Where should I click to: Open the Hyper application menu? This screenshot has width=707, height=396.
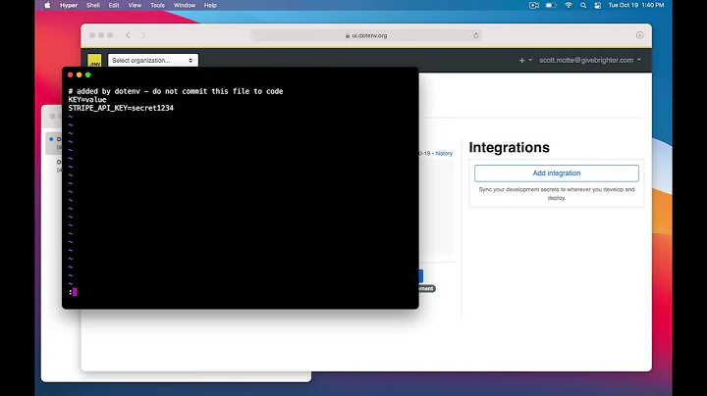click(x=69, y=6)
